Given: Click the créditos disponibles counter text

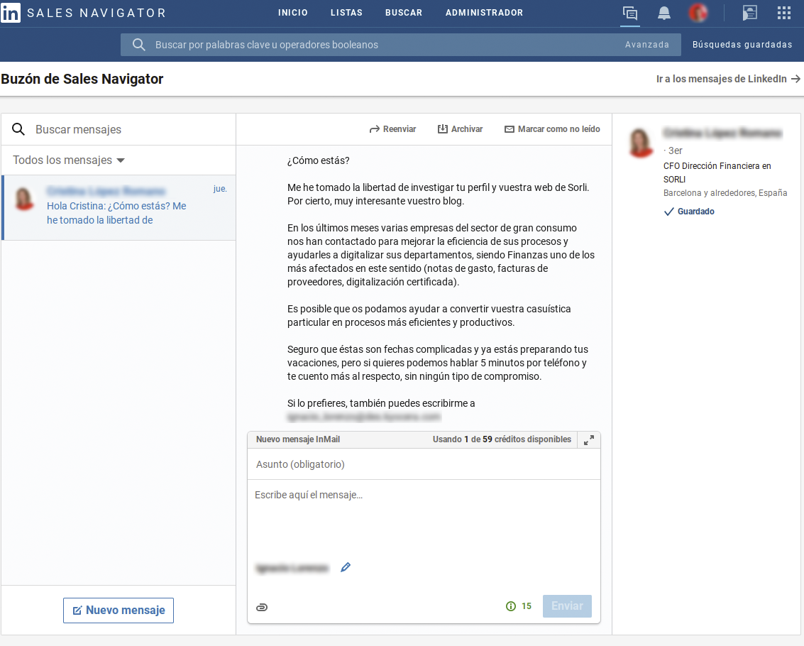Looking at the screenshot, I should 502,439.
